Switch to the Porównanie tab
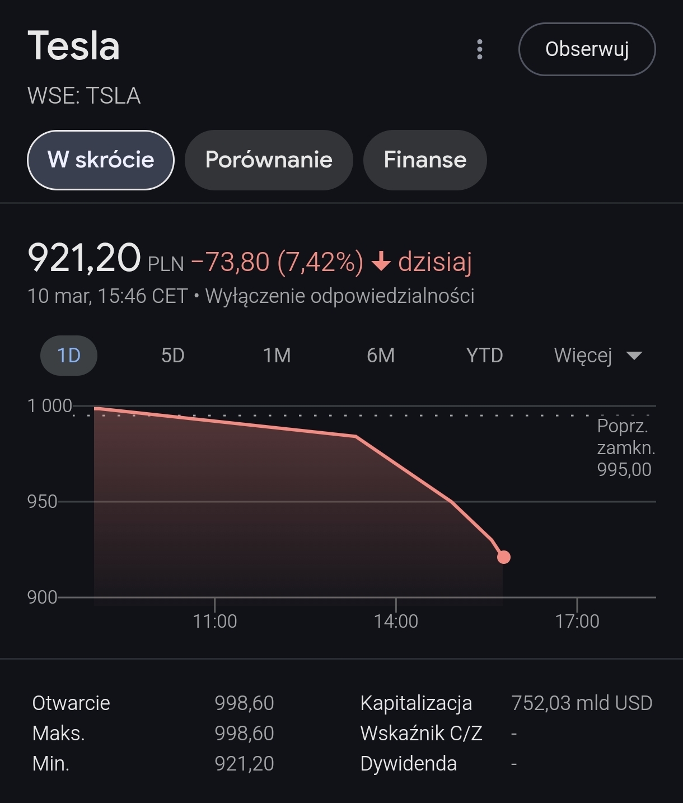 coord(269,160)
